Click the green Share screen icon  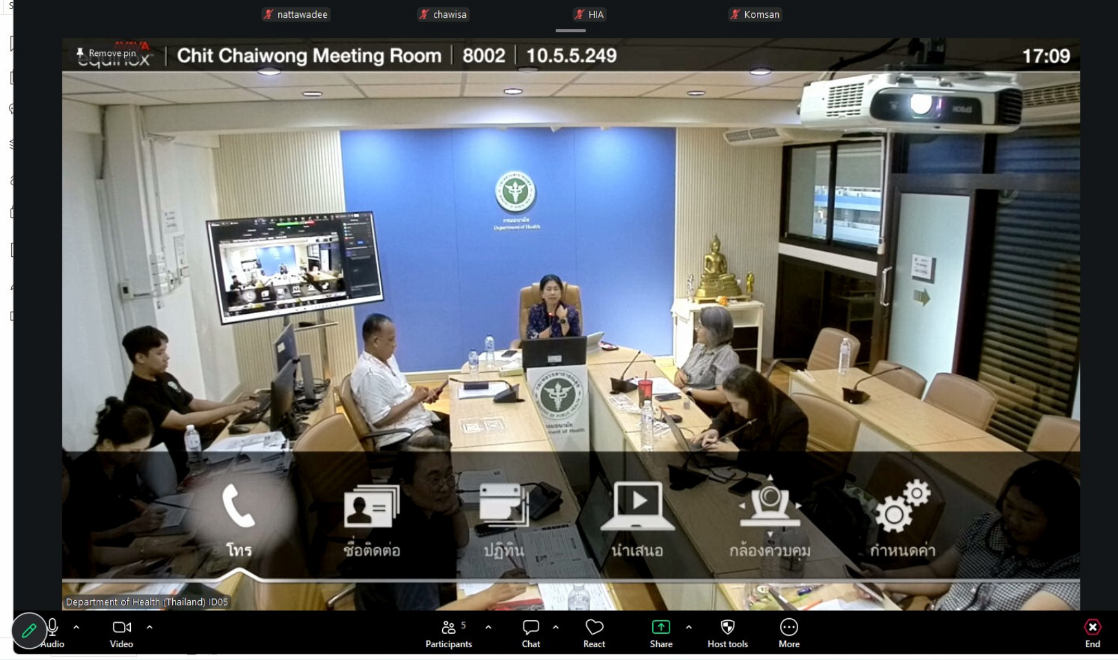tap(661, 628)
